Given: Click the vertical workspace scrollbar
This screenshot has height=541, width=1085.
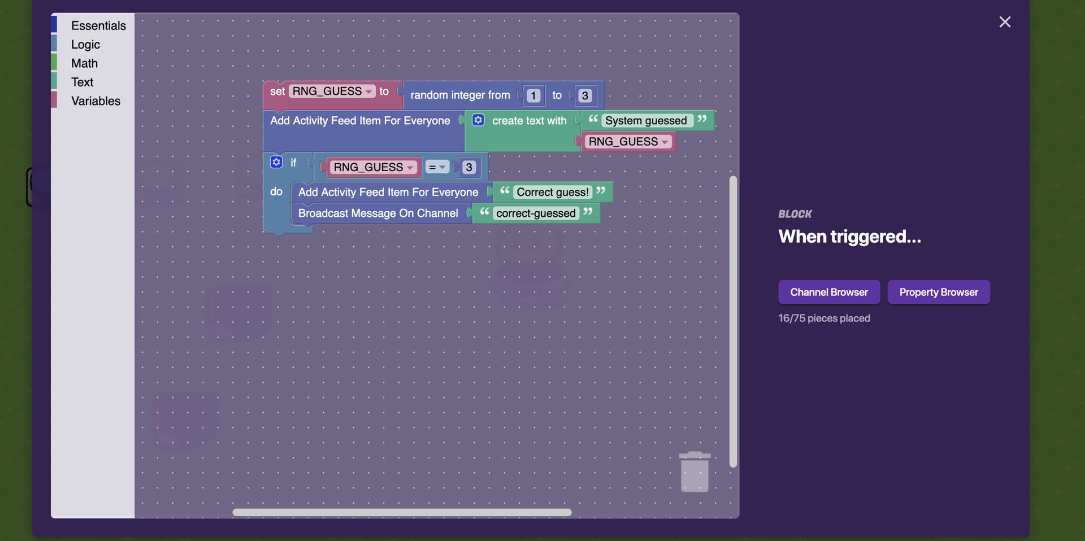Looking at the screenshot, I should click(x=733, y=321).
